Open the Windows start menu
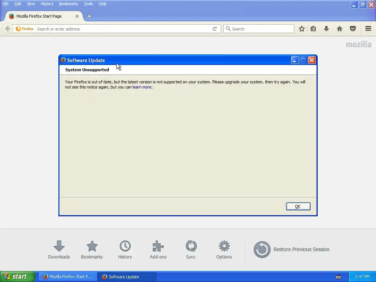 coord(18,276)
